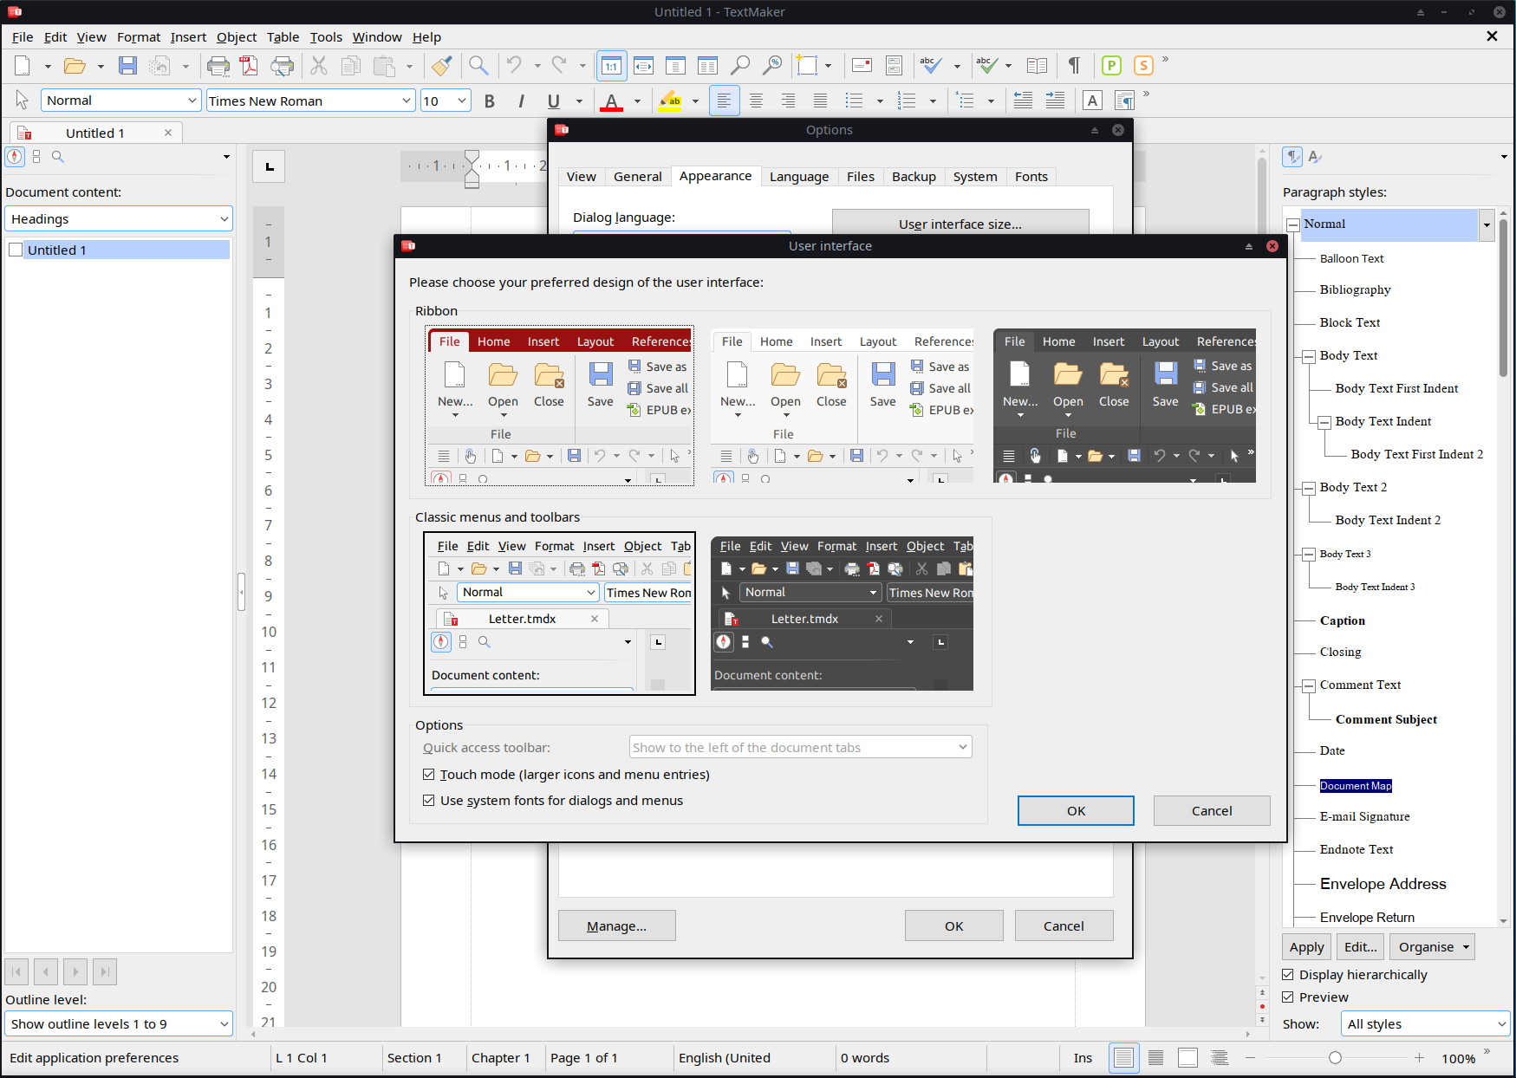
Task: Click the Justify alignment icon
Action: pos(820,101)
